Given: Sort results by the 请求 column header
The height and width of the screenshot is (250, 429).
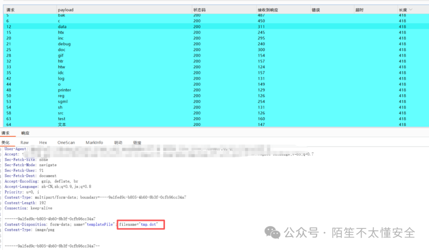Looking at the screenshot, I should coord(10,10).
